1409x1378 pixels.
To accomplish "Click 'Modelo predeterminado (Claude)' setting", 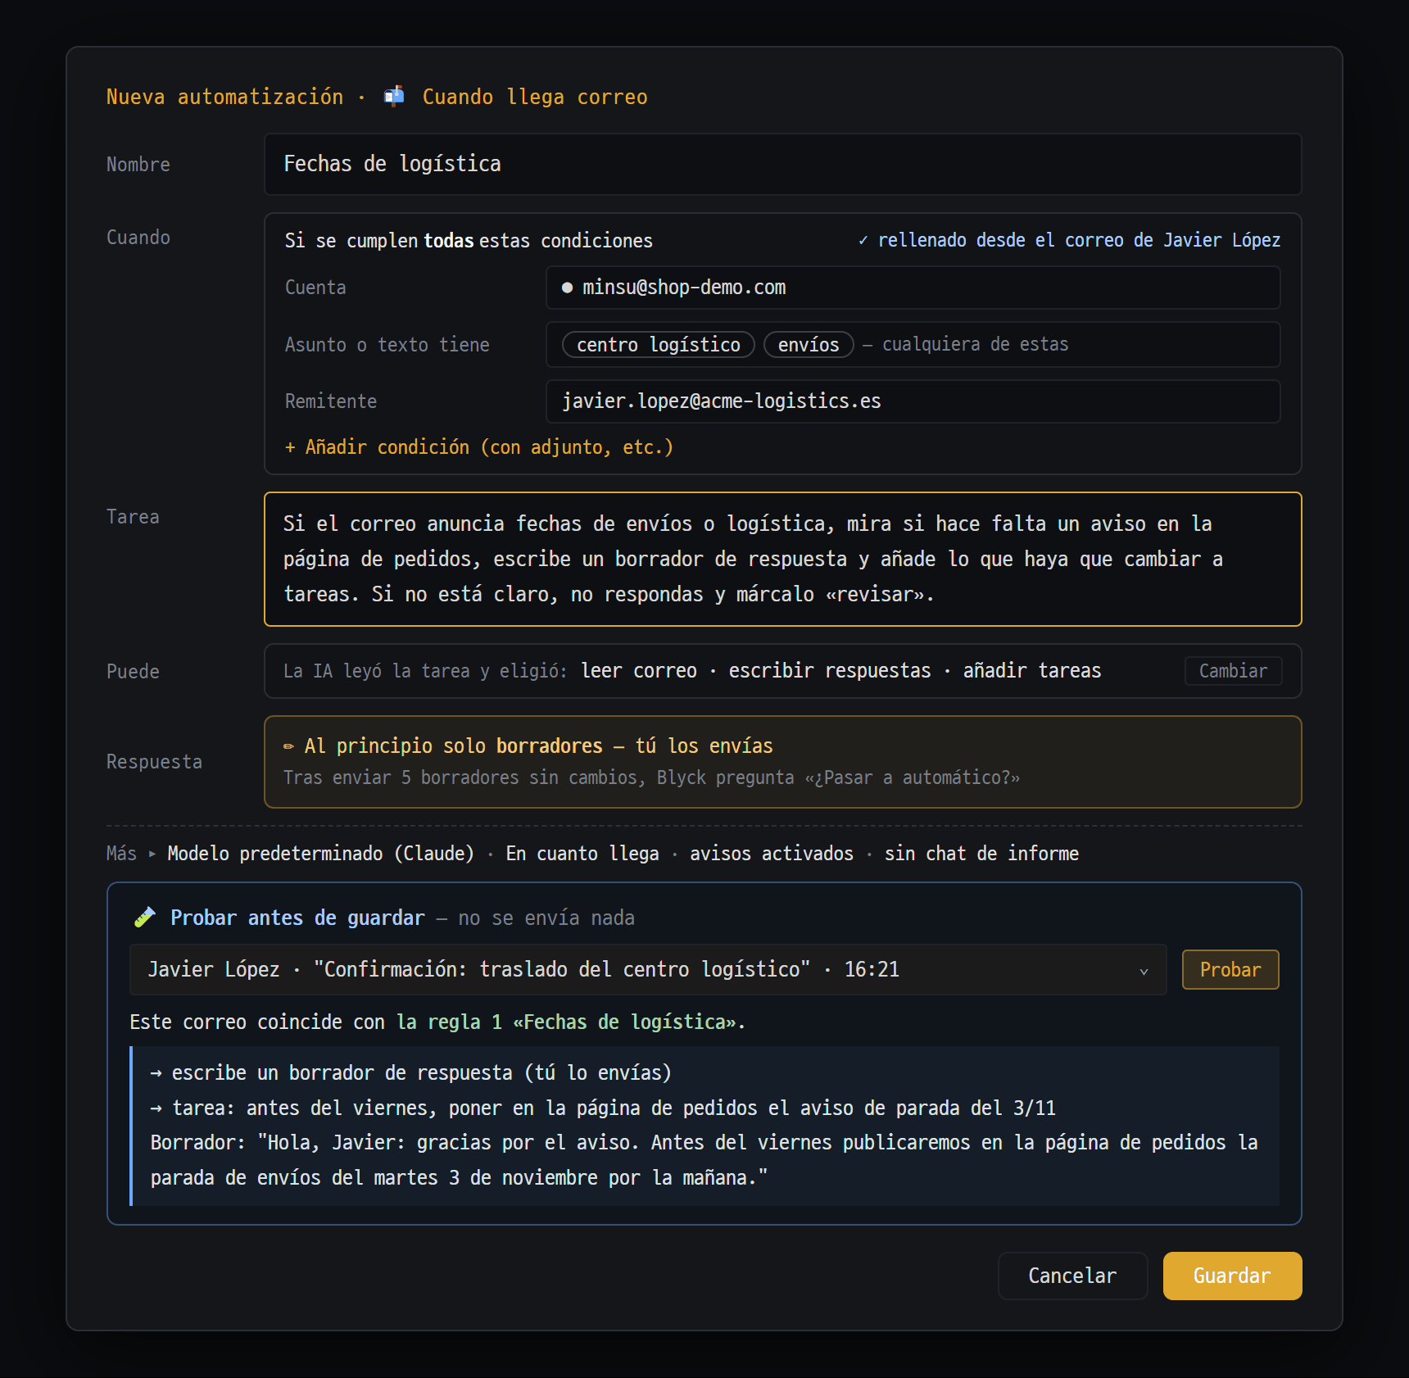I will click(x=321, y=854).
